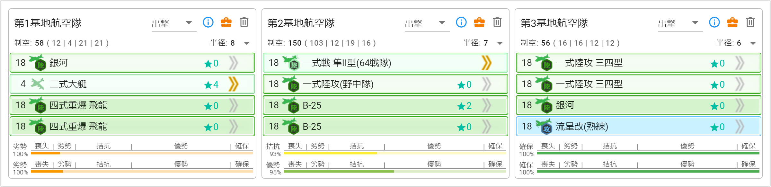The height and width of the screenshot is (187, 771).
Task: Open info for 第3基地航空隊
Action: 714,22
